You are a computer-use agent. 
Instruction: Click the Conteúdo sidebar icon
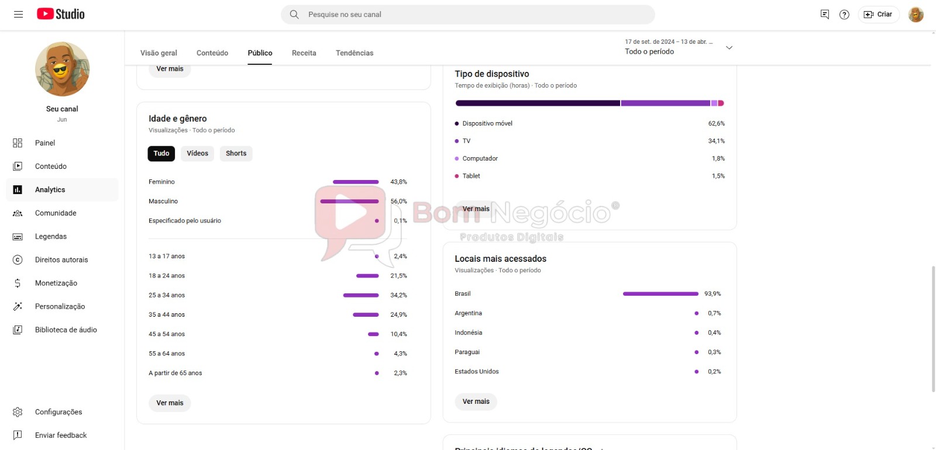[x=18, y=167]
